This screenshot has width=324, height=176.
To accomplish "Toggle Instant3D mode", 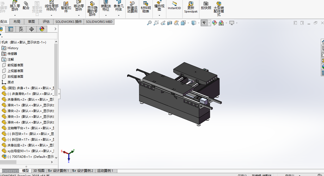I will (x=174, y=5).
